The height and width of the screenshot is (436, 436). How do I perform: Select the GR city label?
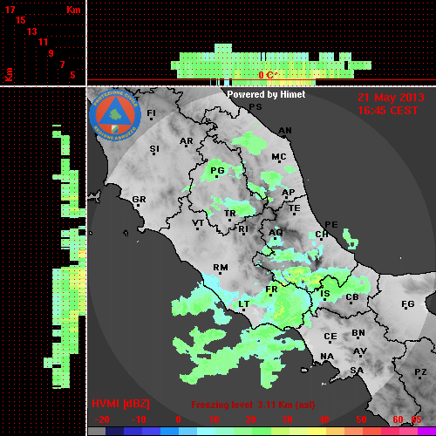[139, 200]
